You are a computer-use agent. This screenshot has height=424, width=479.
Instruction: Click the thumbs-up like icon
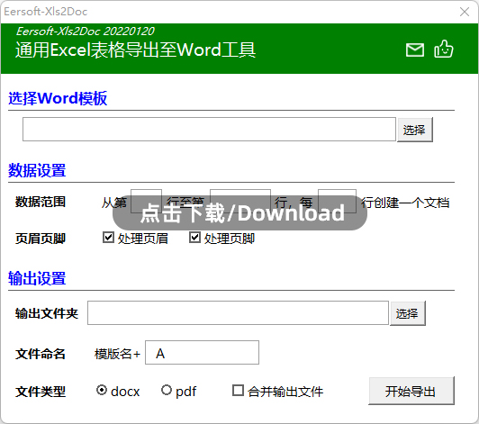pos(444,49)
